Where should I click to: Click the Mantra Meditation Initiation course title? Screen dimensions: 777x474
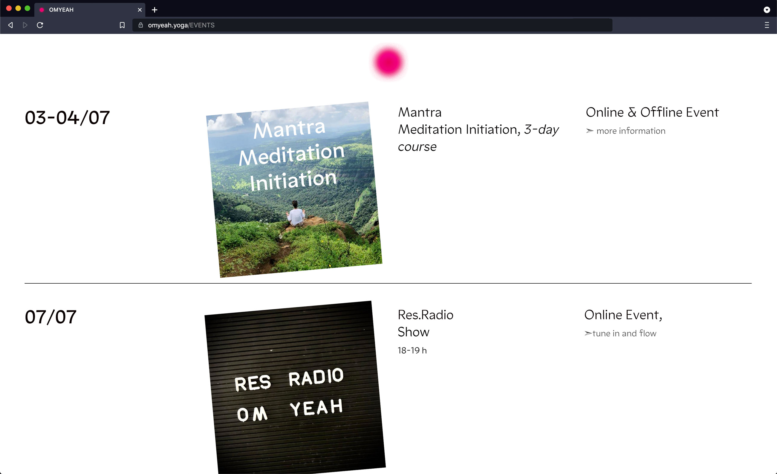[478, 129]
